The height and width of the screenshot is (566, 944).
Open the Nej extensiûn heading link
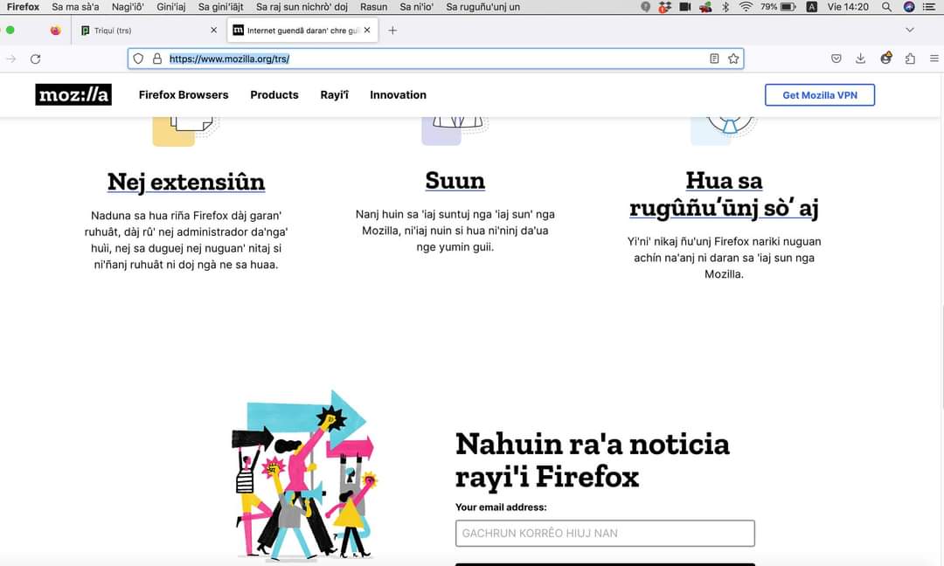pos(186,182)
